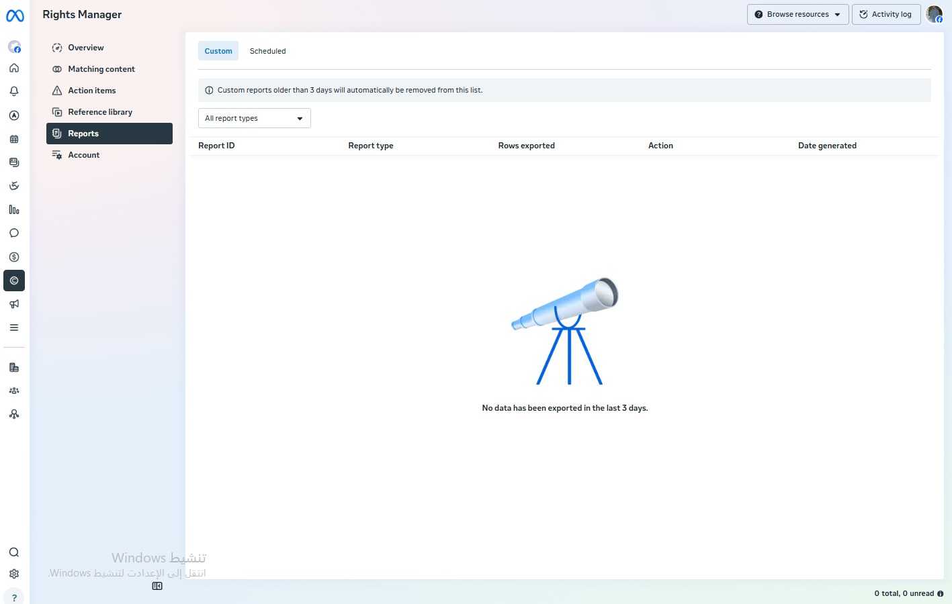The height and width of the screenshot is (604, 952).
Task: Open Notifications bell icon
Action: [x=14, y=91]
